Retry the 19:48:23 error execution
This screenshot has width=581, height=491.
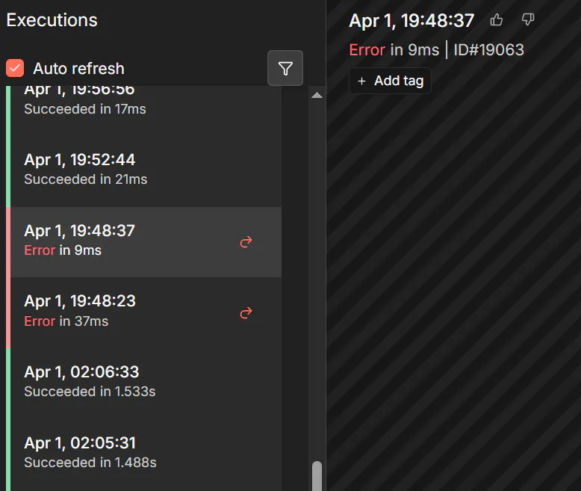coord(246,313)
